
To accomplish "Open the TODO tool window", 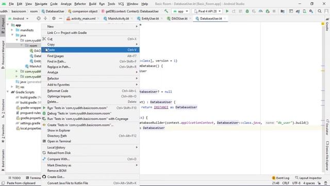I will 14,178.
